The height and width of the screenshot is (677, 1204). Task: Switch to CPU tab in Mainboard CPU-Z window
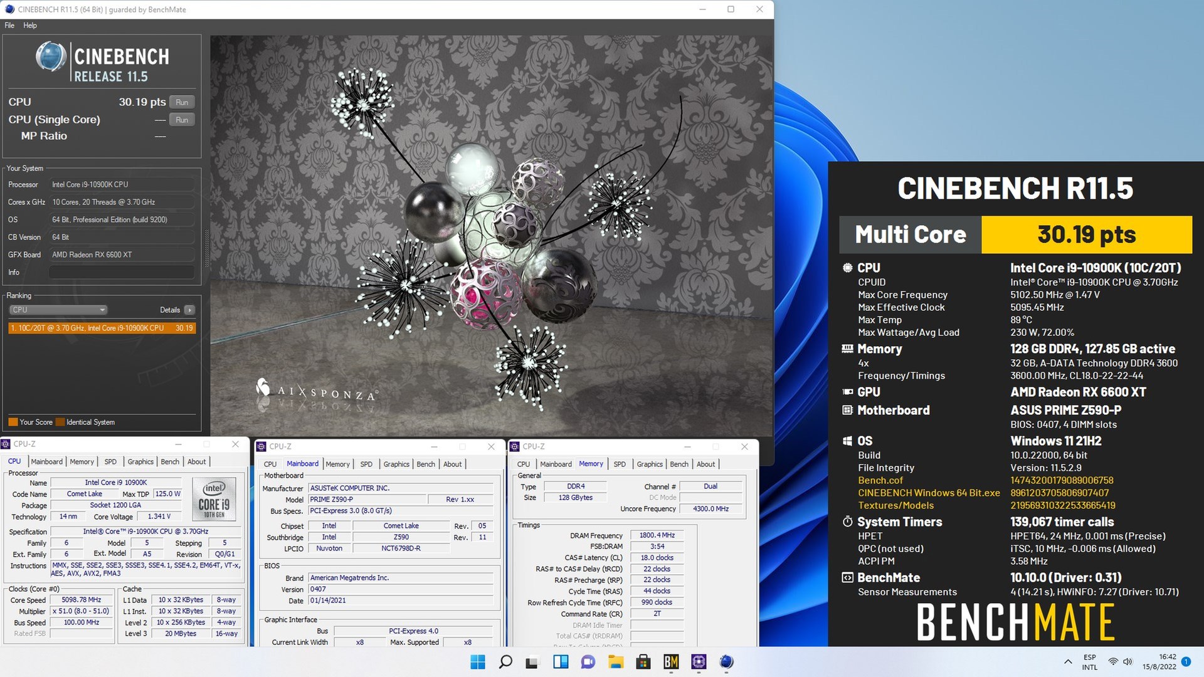(x=270, y=464)
